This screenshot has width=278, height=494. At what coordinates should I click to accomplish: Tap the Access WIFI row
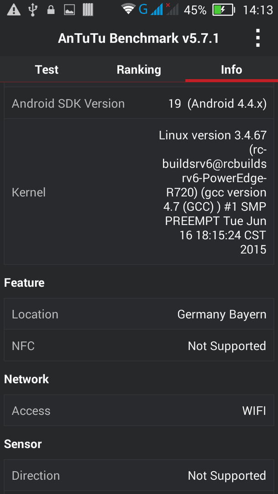(139, 410)
